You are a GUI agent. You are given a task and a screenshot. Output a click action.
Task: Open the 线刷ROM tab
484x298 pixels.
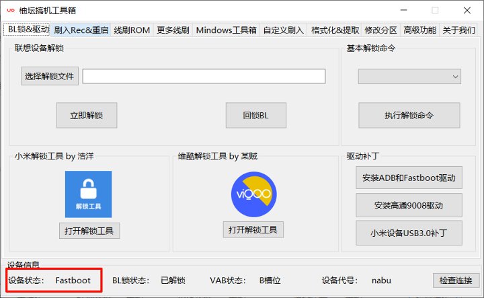[x=132, y=30]
